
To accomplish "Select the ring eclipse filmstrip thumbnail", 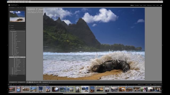I will pos(92,89).
